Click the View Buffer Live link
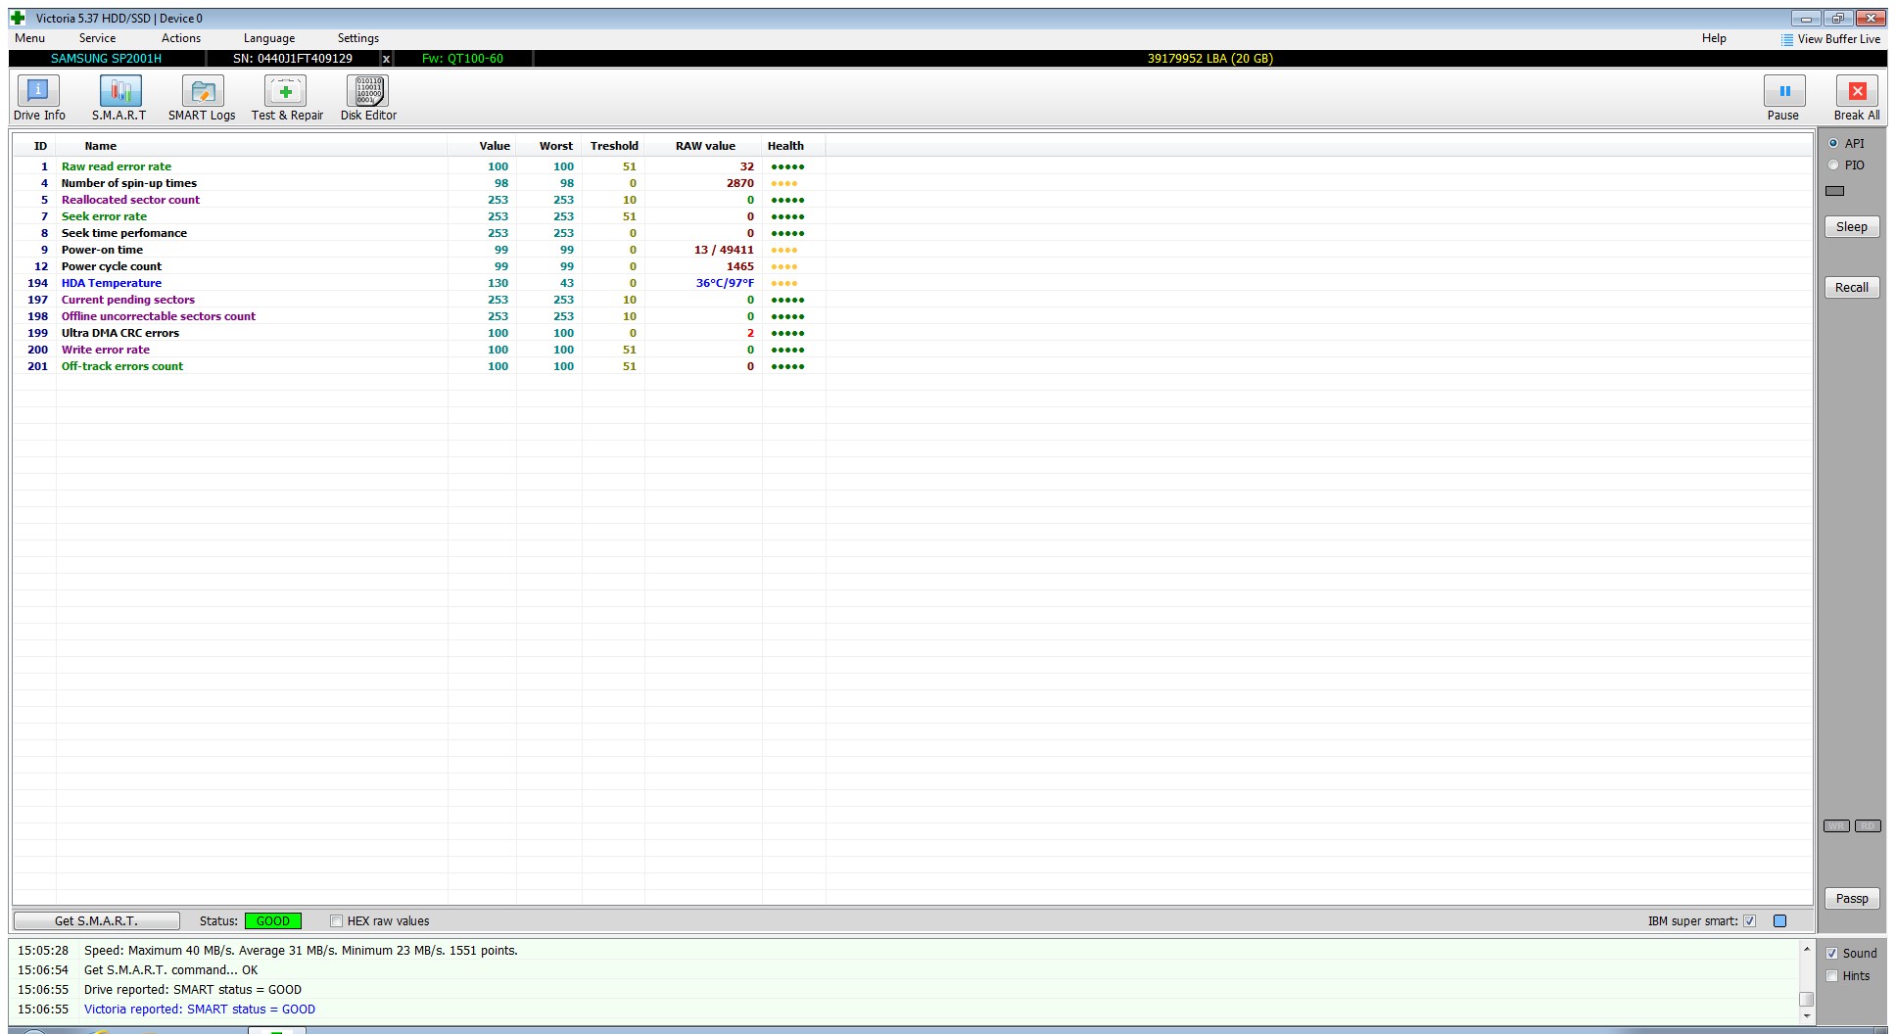1896x1034 pixels. (x=1838, y=39)
